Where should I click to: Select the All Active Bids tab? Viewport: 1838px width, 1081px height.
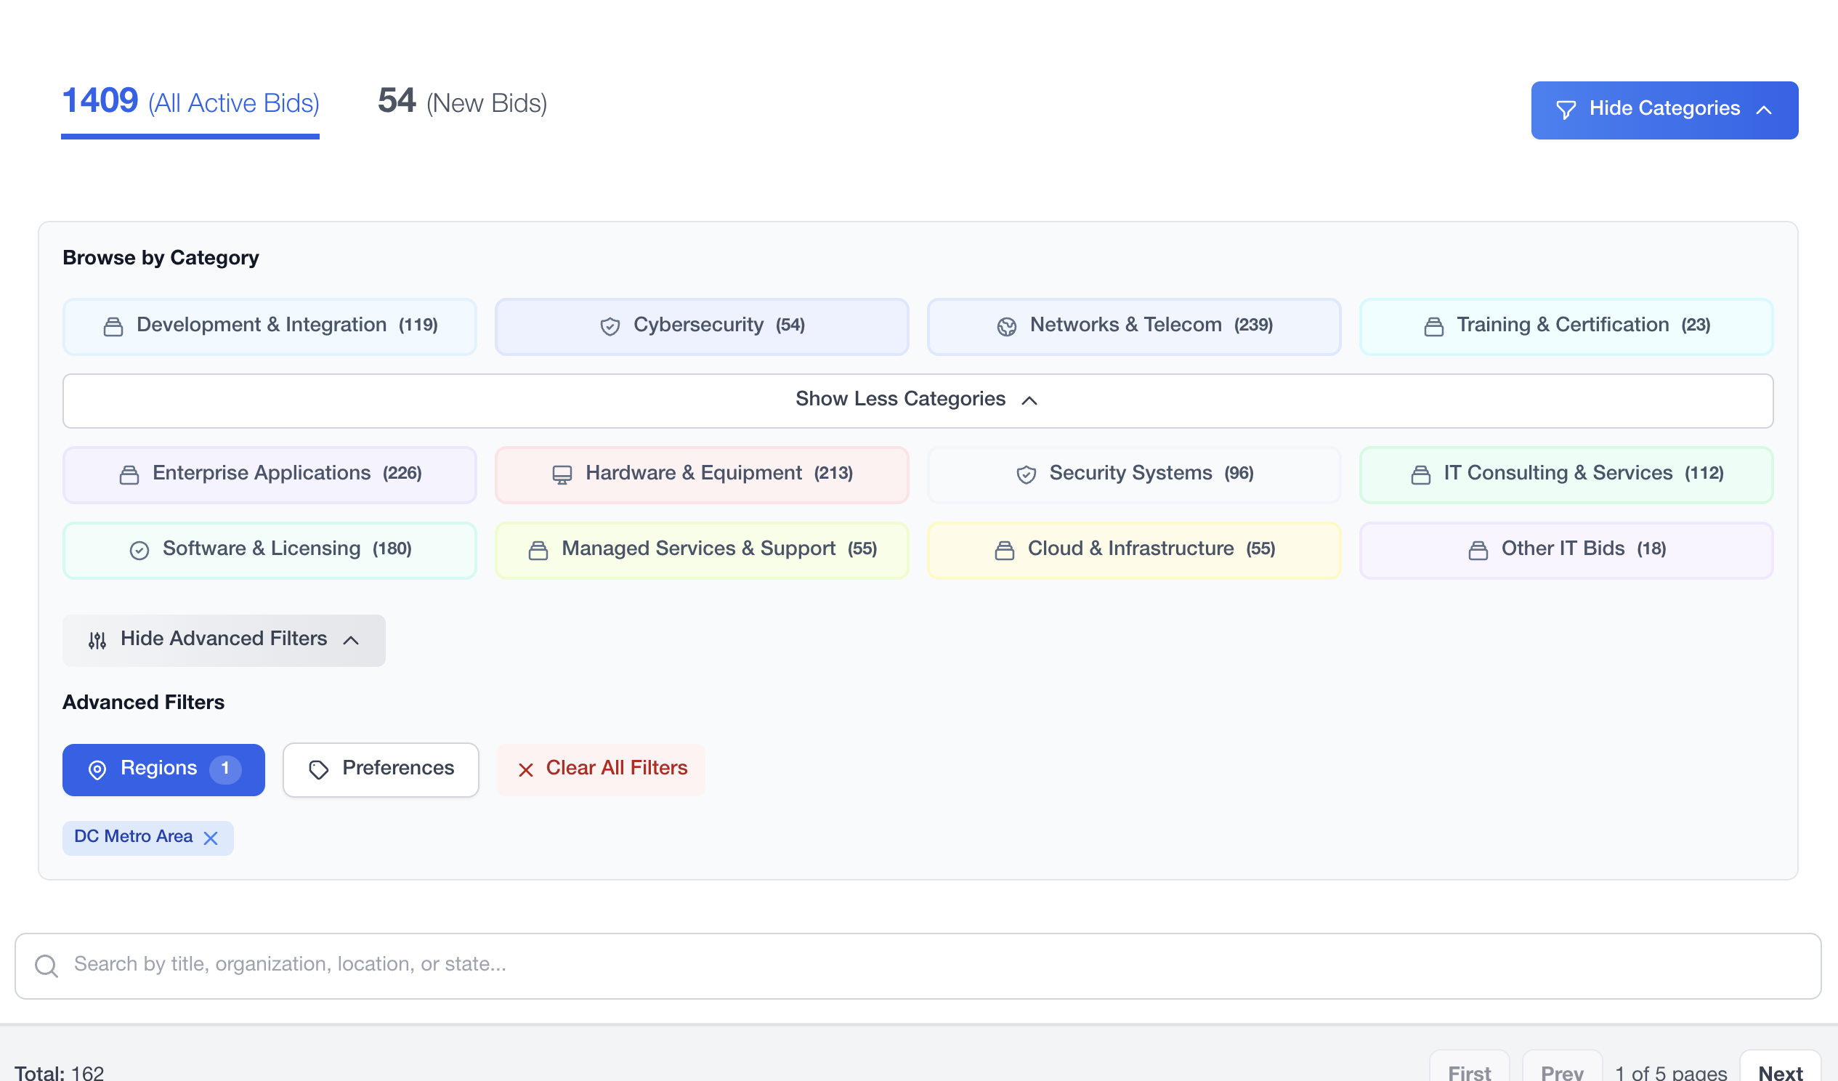click(190, 103)
